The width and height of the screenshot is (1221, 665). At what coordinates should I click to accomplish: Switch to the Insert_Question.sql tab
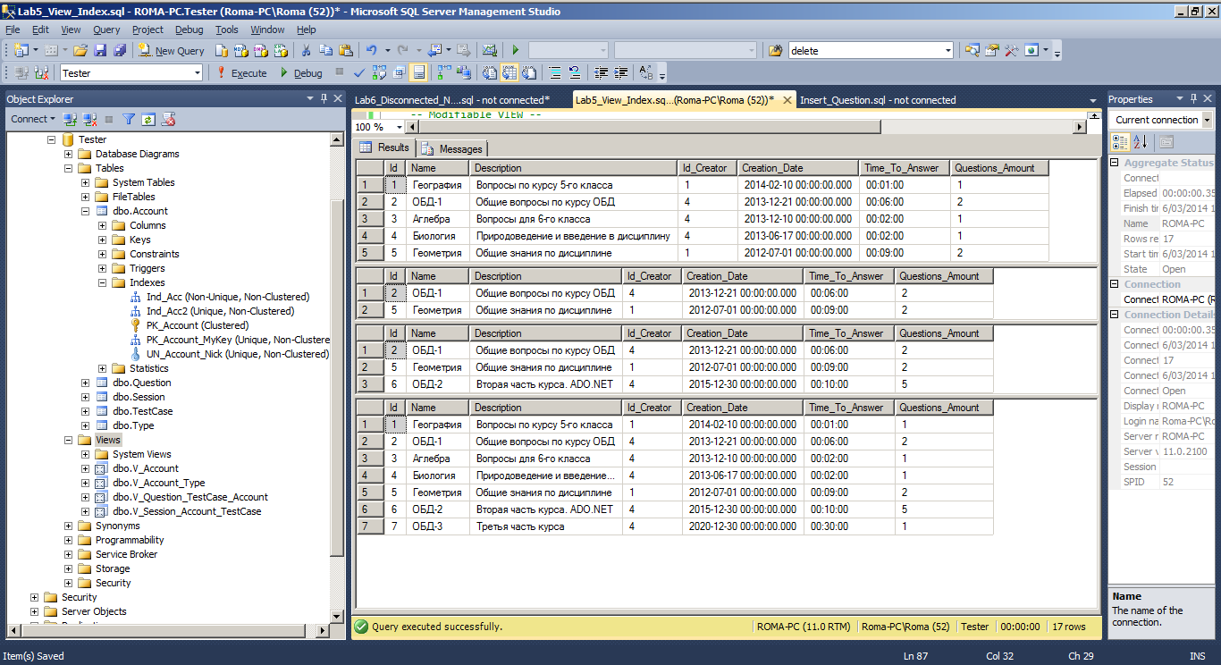(878, 100)
